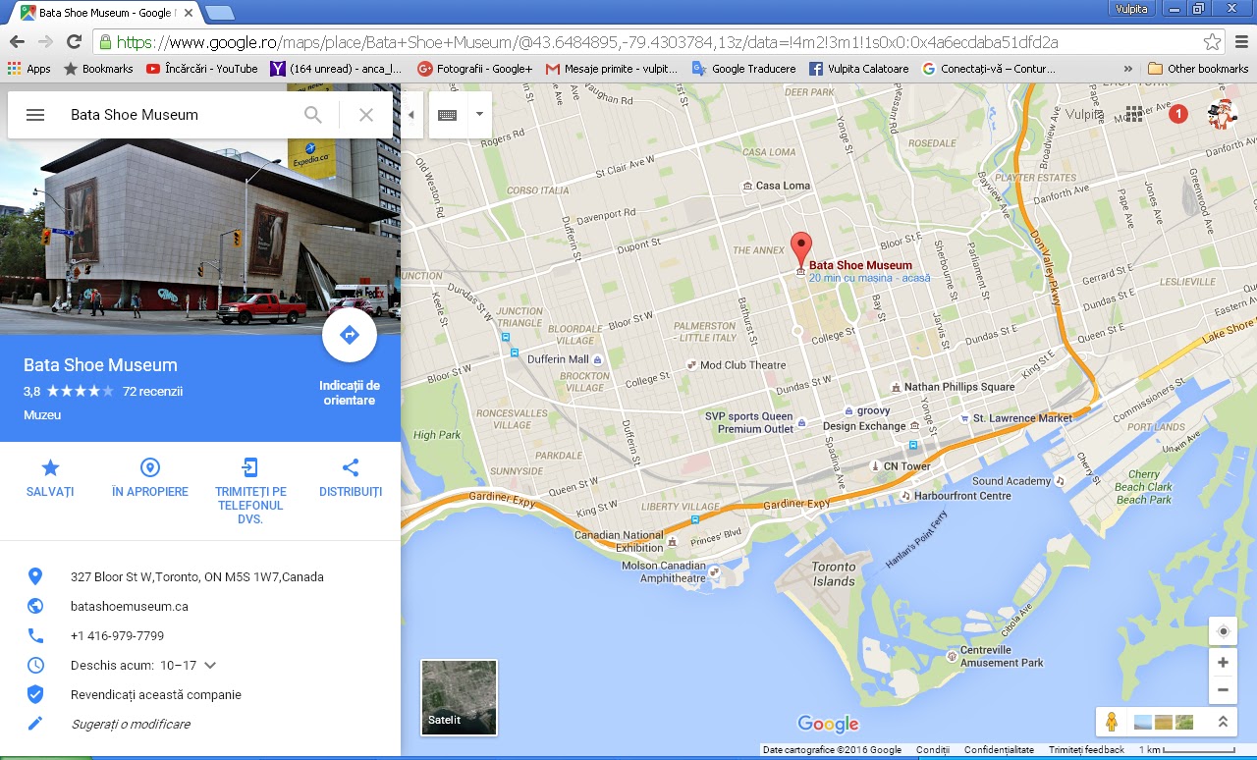Click Revendicați această companie
This screenshot has height=760, width=1257.
[156, 695]
